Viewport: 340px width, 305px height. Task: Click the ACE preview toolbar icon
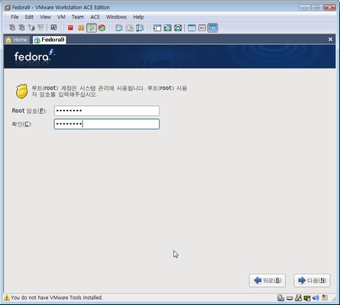tap(53, 27)
